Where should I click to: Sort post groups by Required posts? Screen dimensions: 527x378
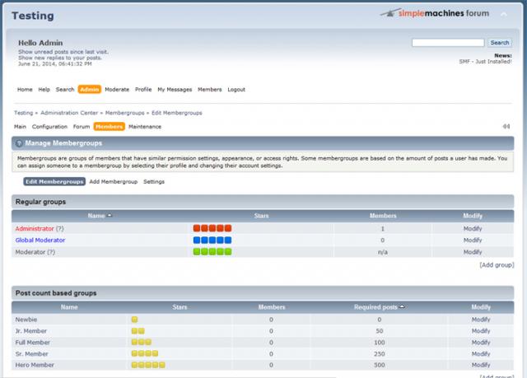point(375,307)
